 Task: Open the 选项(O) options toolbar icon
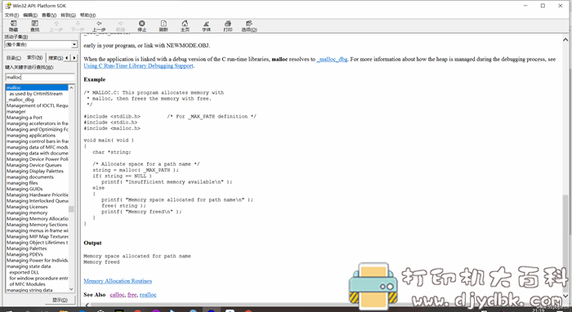249,26
